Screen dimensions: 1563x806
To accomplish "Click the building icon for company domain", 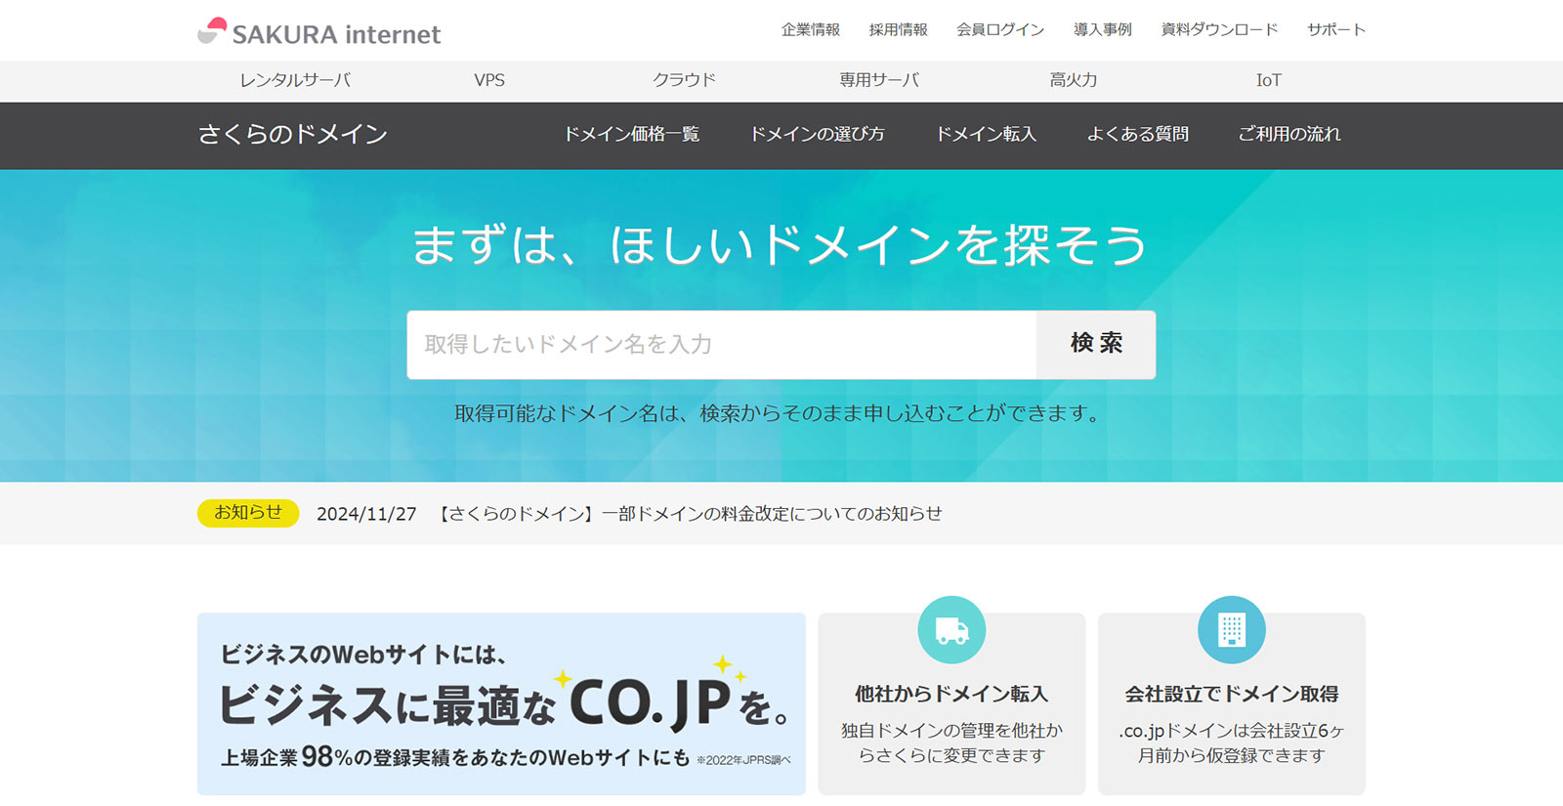I will [x=1231, y=630].
